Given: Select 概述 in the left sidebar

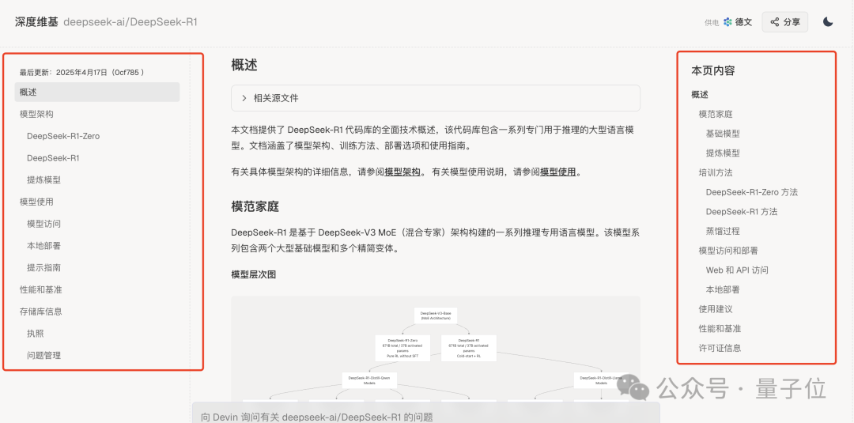Looking at the screenshot, I should point(97,92).
